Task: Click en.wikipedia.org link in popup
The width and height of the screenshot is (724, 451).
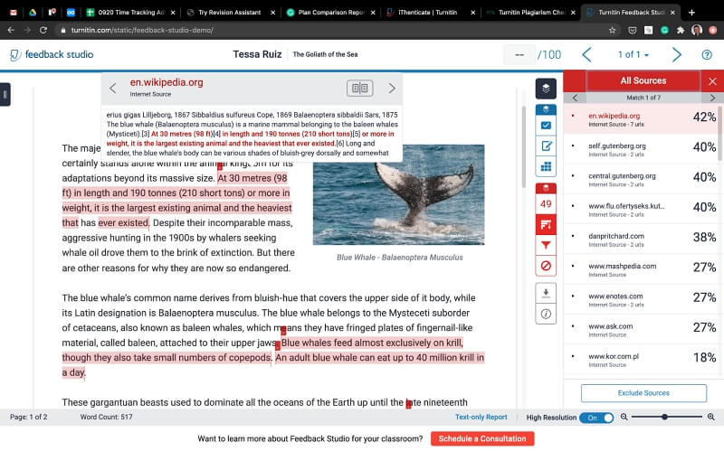Action: (x=167, y=82)
